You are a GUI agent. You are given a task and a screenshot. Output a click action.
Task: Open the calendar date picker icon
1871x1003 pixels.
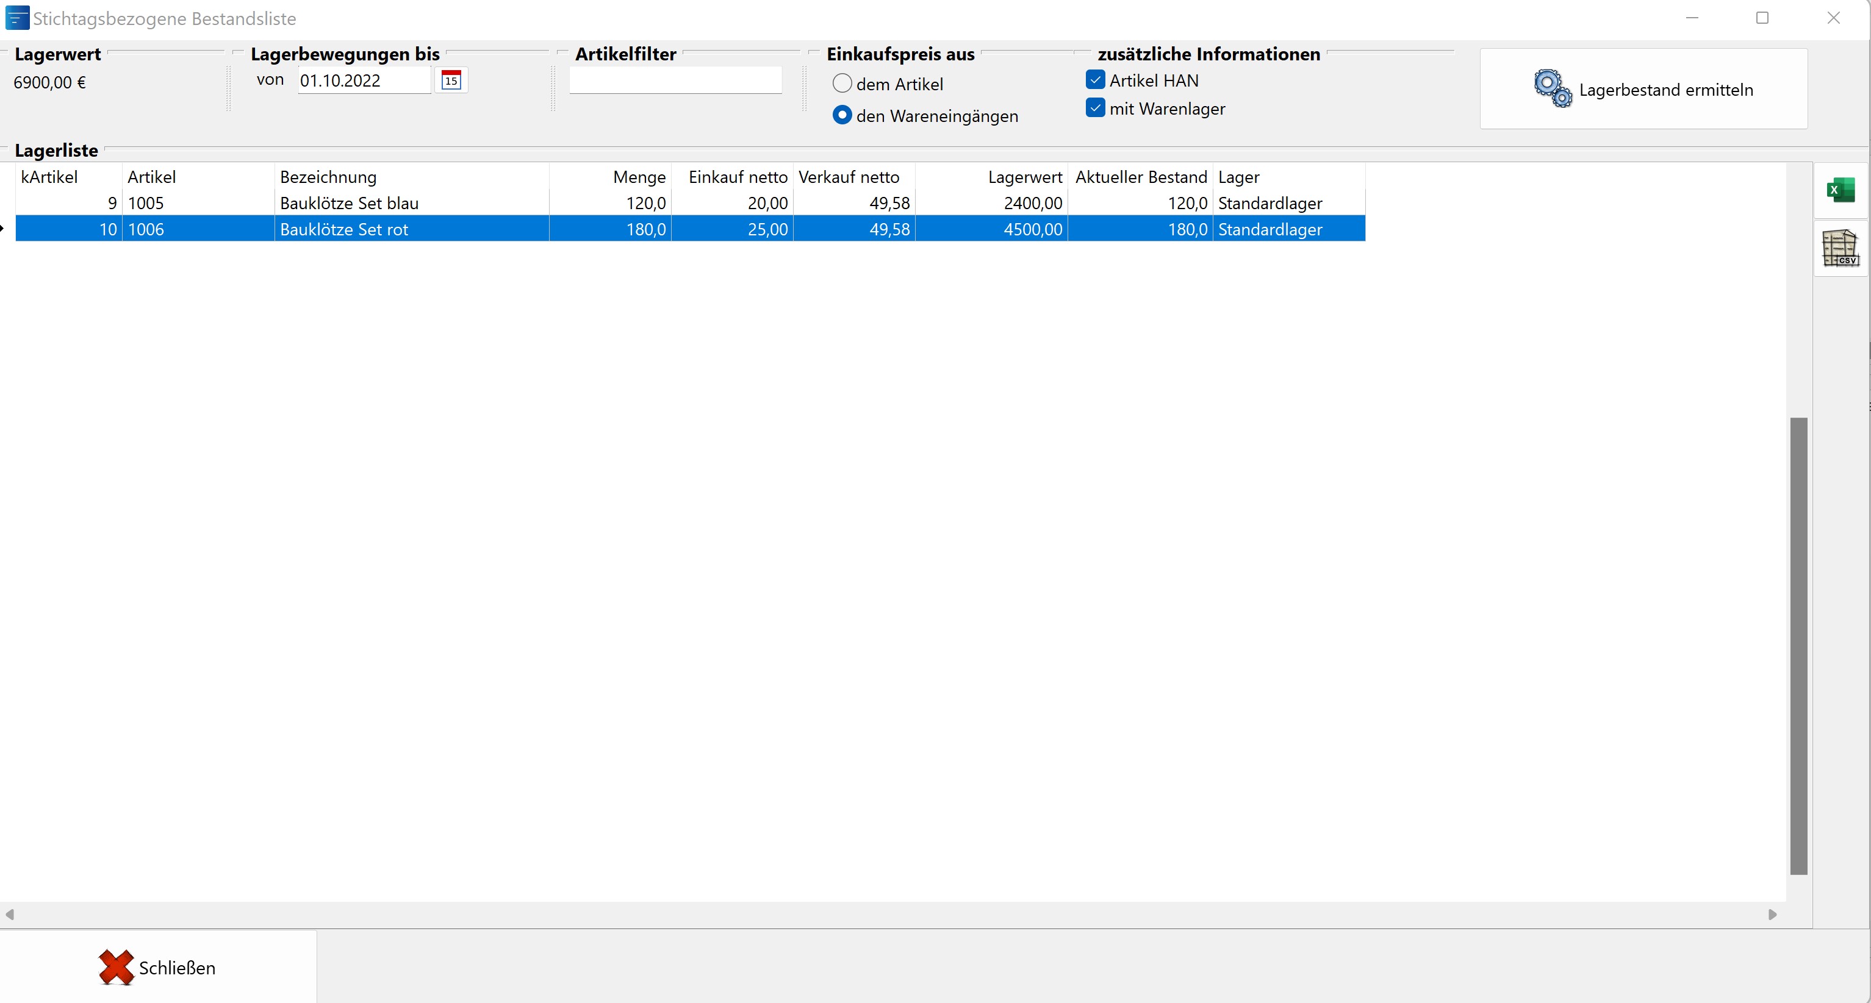coord(451,80)
